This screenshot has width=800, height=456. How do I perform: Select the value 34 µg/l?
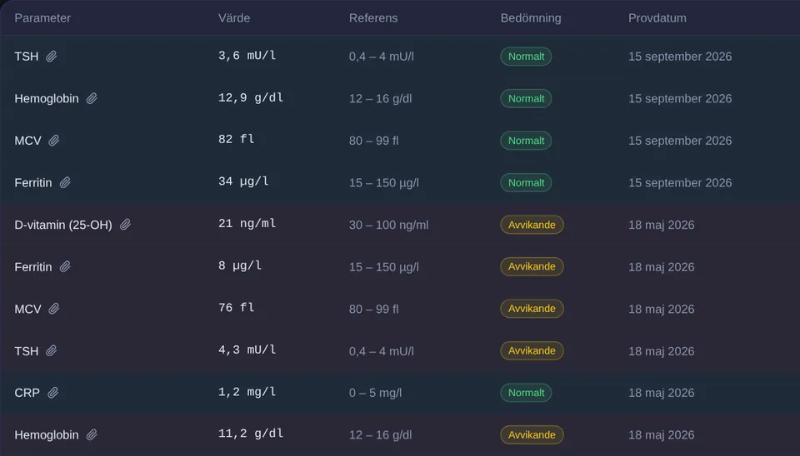click(243, 182)
